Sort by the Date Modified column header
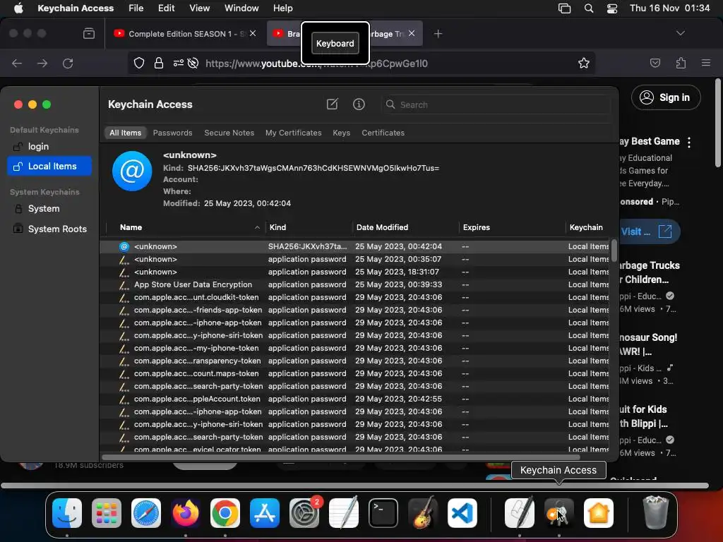This screenshot has height=542, width=723. click(x=405, y=227)
